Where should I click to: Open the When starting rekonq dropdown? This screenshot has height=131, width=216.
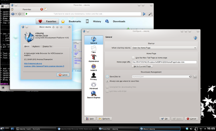pos(164,48)
